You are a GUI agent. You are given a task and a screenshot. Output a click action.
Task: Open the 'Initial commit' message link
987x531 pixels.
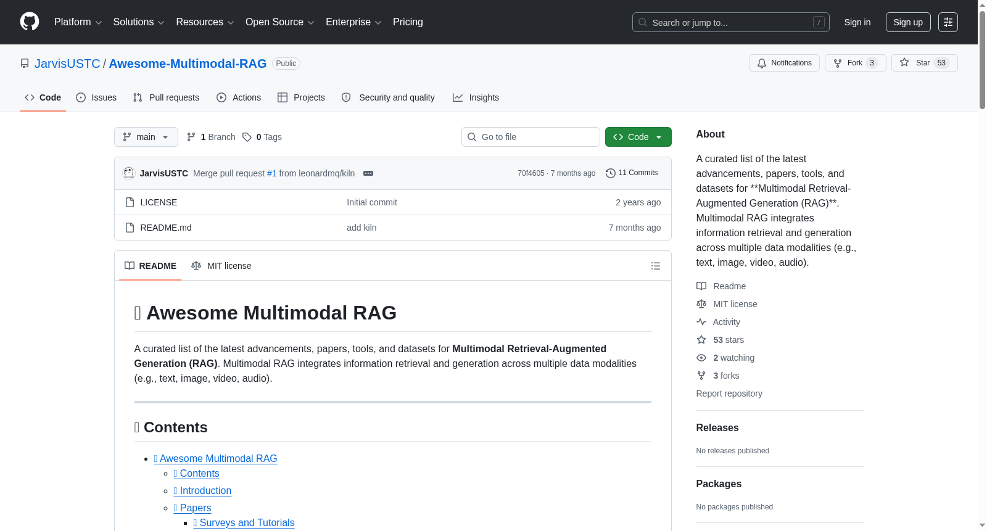pyautogui.click(x=372, y=202)
